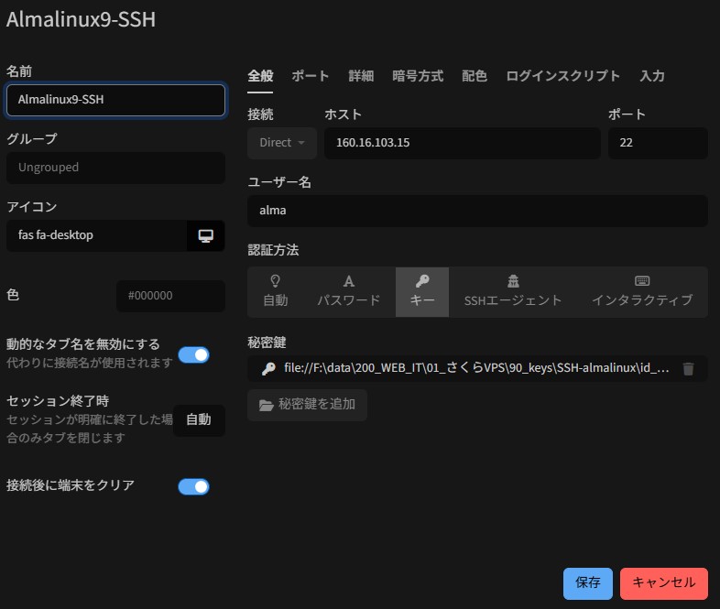Delete the private key with trash icon

(x=689, y=369)
